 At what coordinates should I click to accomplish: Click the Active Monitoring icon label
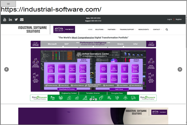click(x=135, y=85)
